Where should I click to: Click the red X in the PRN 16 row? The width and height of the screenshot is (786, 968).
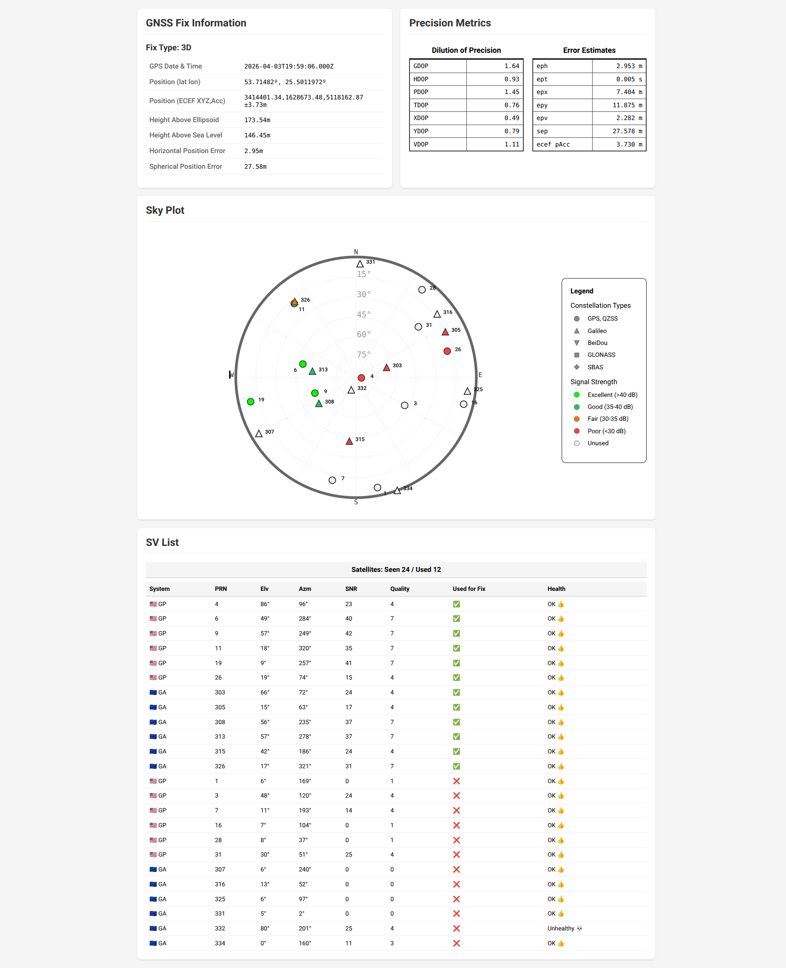(x=457, y=825)
